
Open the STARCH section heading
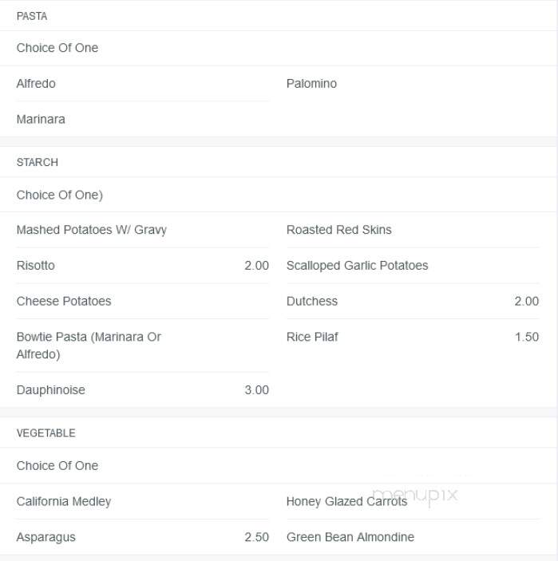[x=38, y=162]
